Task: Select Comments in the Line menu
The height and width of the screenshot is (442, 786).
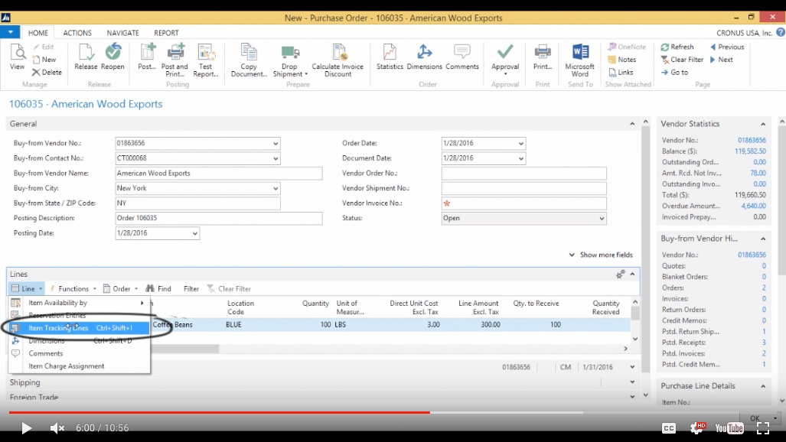Action: pyautogui.click(x=79, y=353)
